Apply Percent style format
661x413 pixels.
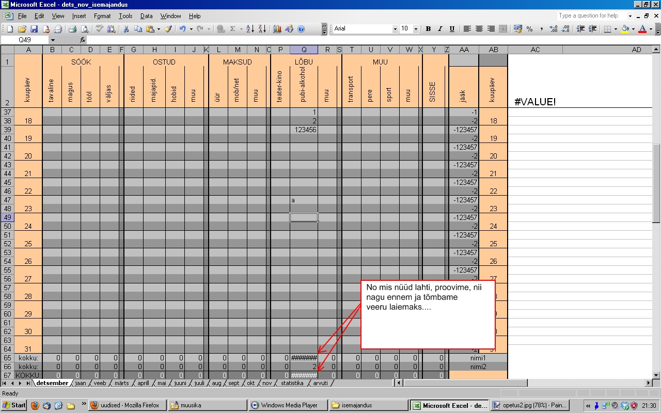(530, 29)
